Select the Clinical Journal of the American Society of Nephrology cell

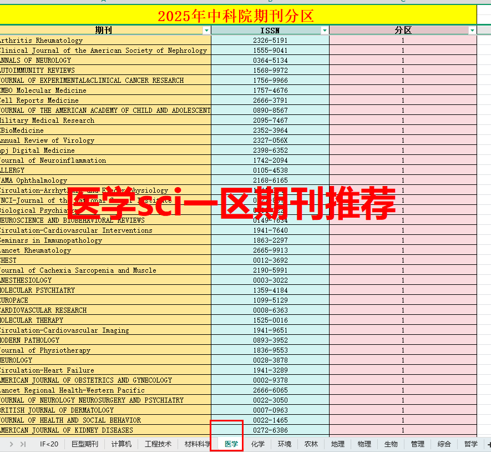[x=105, y=51]
